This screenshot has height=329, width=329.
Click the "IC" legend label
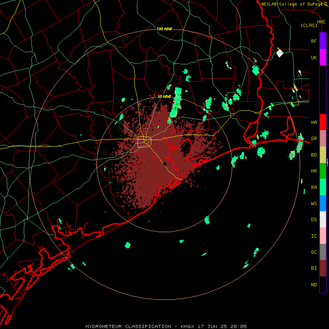click(314, 236)
